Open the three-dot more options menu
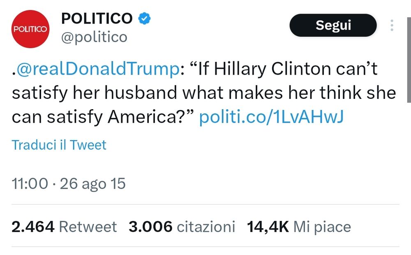The image size is (411, 255). click(x=392, y=26)
